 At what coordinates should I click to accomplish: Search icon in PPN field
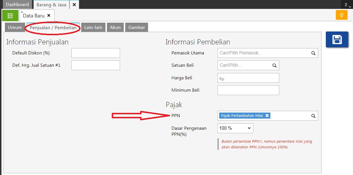pyautogui.click(x=313, y=116)
